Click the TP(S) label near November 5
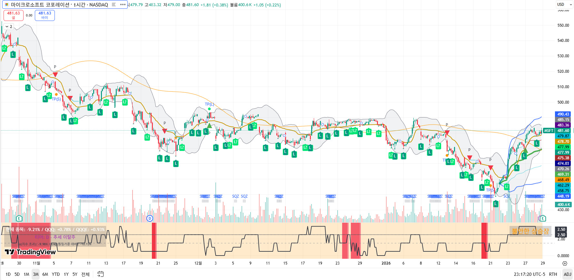The height and width of the screenshot is (280, 574). [x=56, y=99]
